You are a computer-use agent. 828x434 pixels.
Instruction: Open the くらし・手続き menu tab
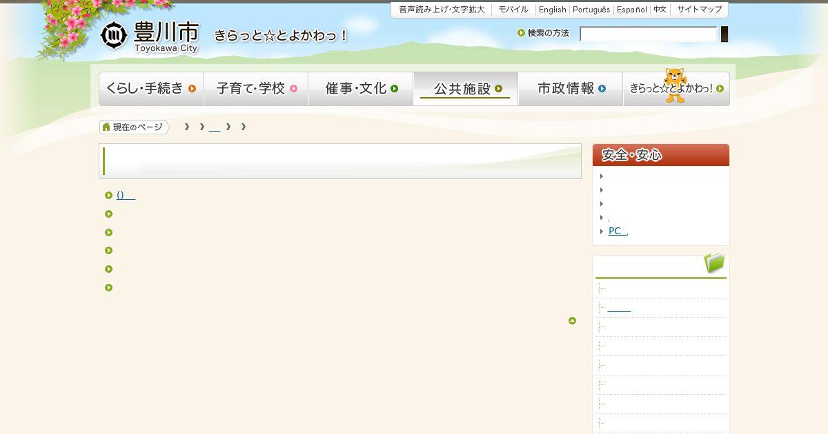[151, 89]
